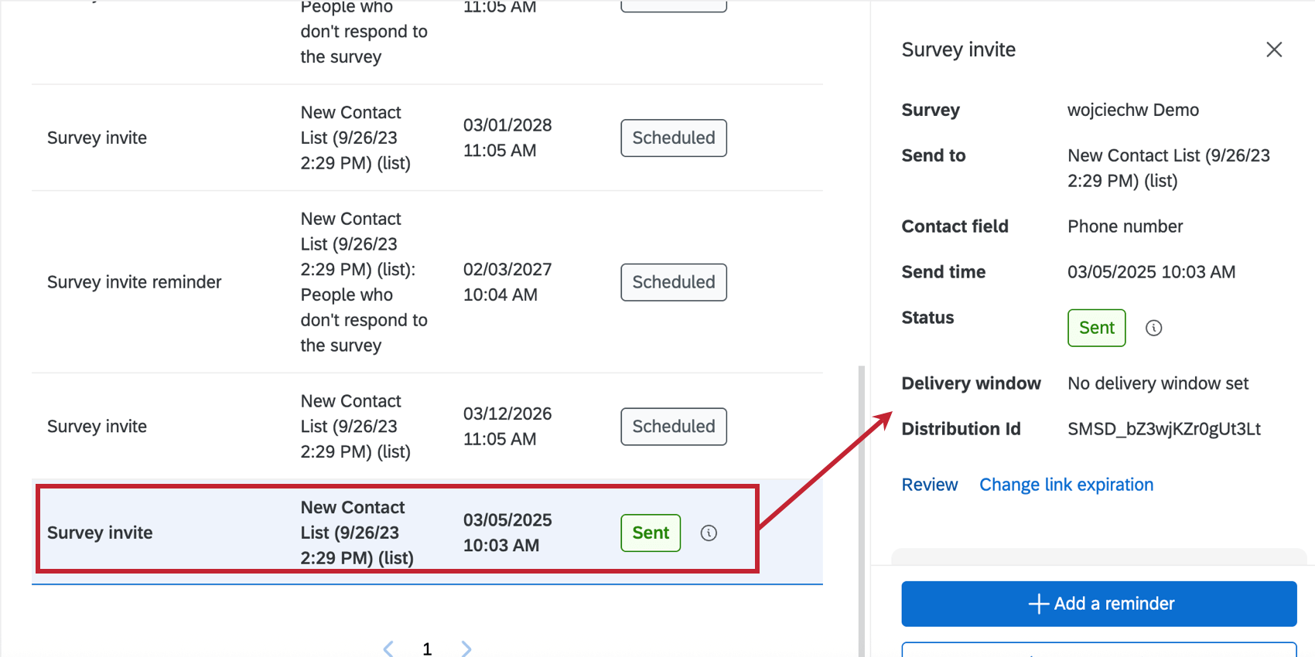Image resolution: width=1315 pixels, height=657 pixels.
Task: Select the Survey invite reminder row
Action: (135, 282)
